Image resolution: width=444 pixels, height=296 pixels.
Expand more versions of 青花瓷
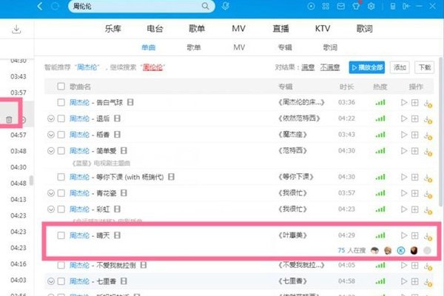click(50, 193)
